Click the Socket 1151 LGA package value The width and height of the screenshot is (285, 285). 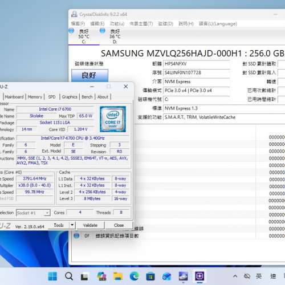(55, 123)
